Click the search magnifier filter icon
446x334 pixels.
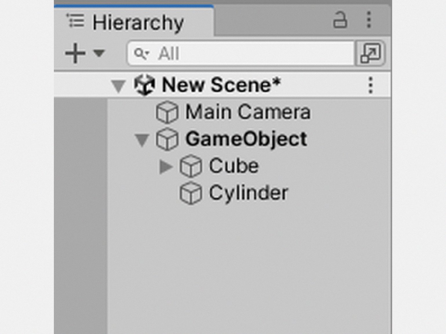pyautogui.click(x=141, y=53)
